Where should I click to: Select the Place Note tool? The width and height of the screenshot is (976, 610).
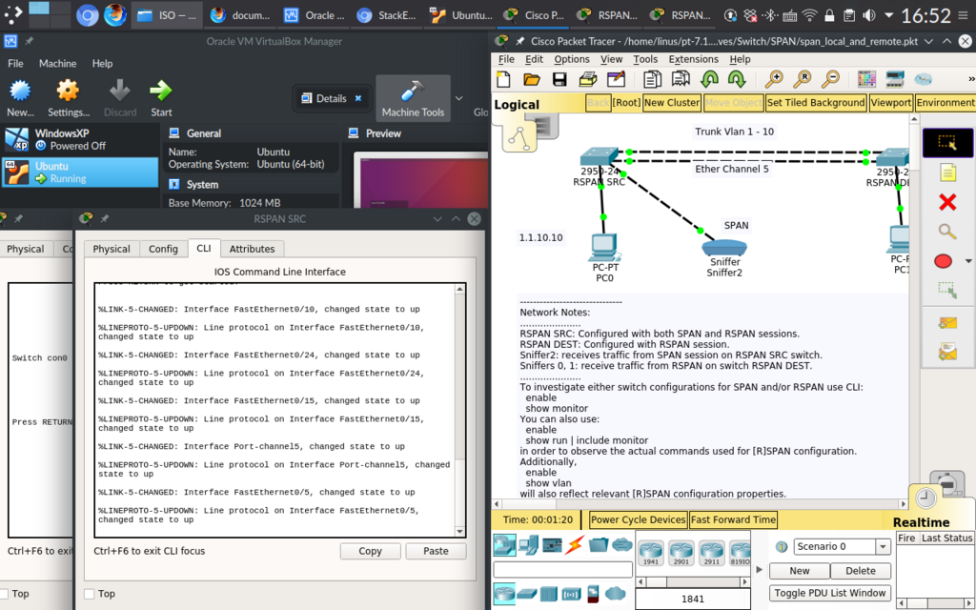947,173
